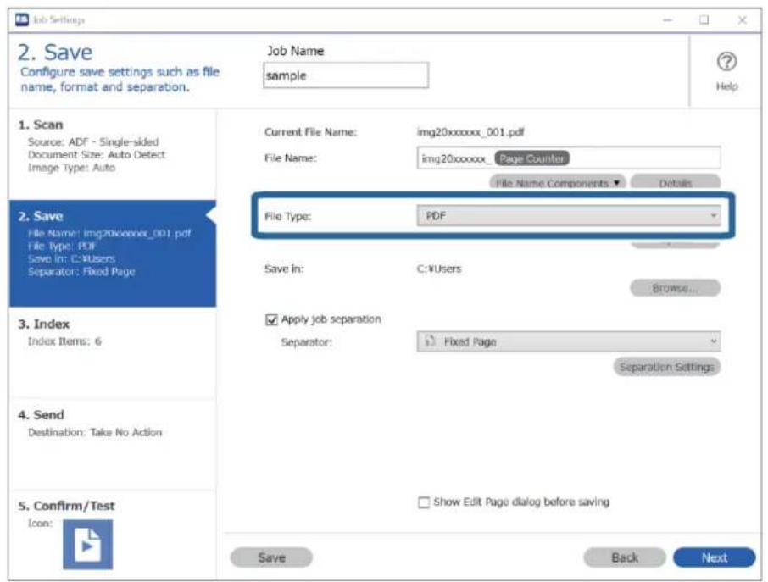
Task: Click the Help question mark icon
Action: 726,62
